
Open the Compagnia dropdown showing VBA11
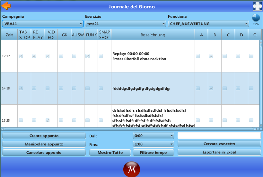(43, 24)
